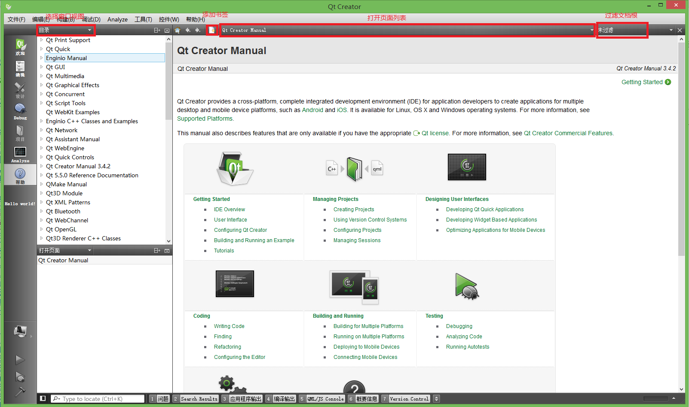Image resolution: width=689 pixels, height=407 pixels.
Task: Click the Run green arrow button
Action: click(20, 360)
